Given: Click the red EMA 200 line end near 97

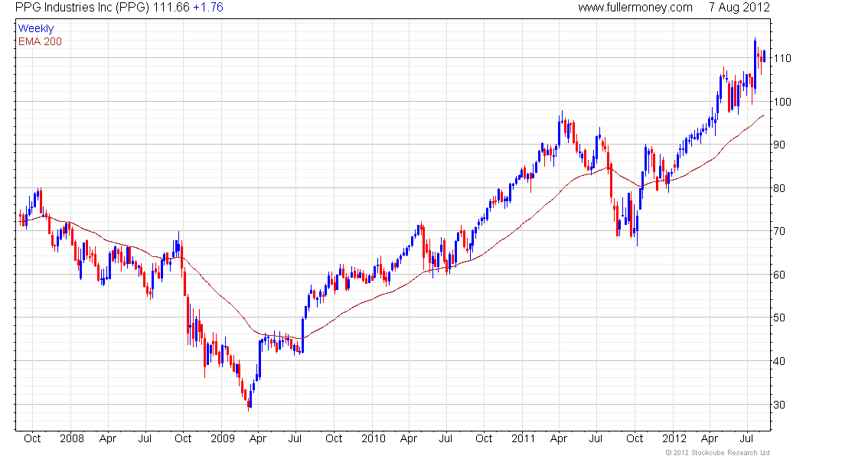Looking at the screenshot, I should point(762,116).
